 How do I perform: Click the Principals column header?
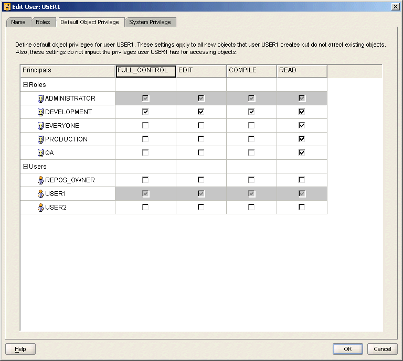coord(68,71)
